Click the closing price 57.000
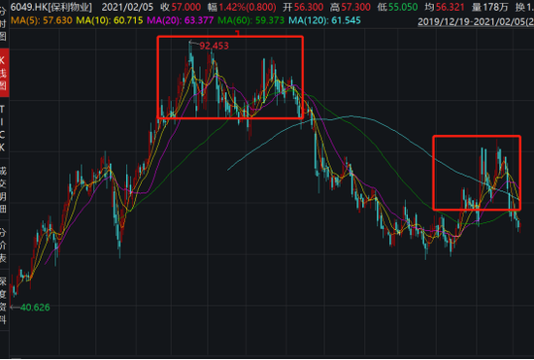This screenshot has height=360, width=534. (186, 7)
